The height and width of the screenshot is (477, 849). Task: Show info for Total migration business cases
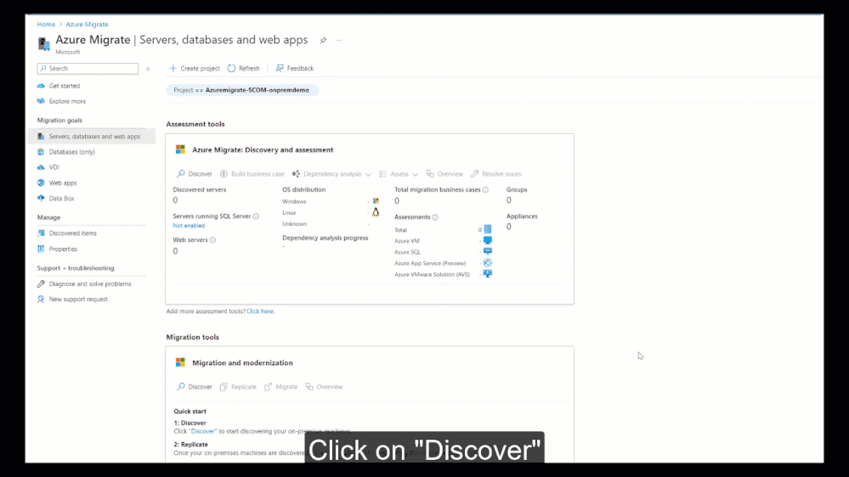485,190
